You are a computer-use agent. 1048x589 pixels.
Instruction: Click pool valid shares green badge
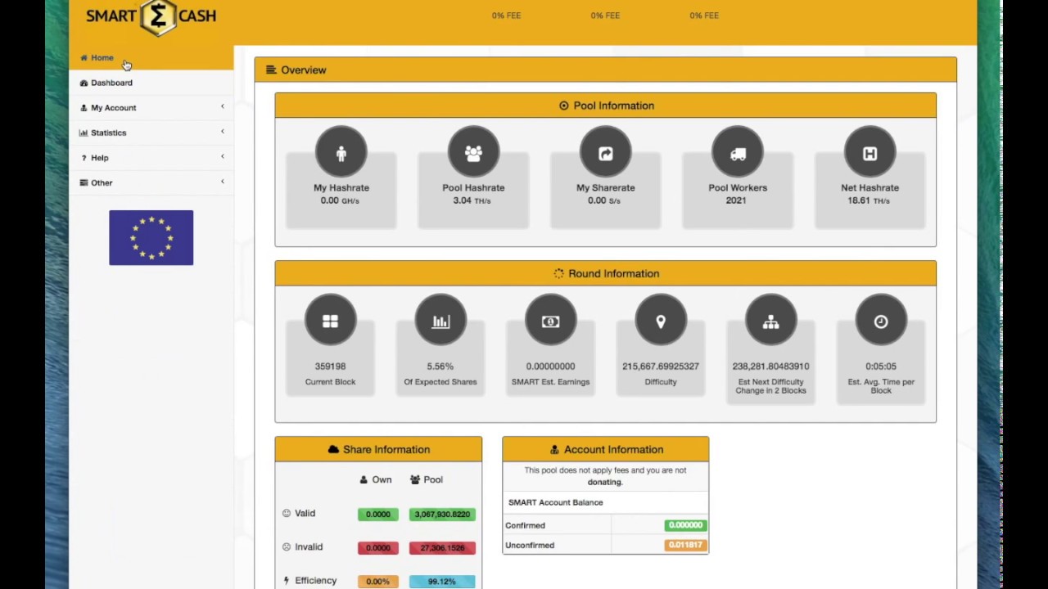[442, 515]
